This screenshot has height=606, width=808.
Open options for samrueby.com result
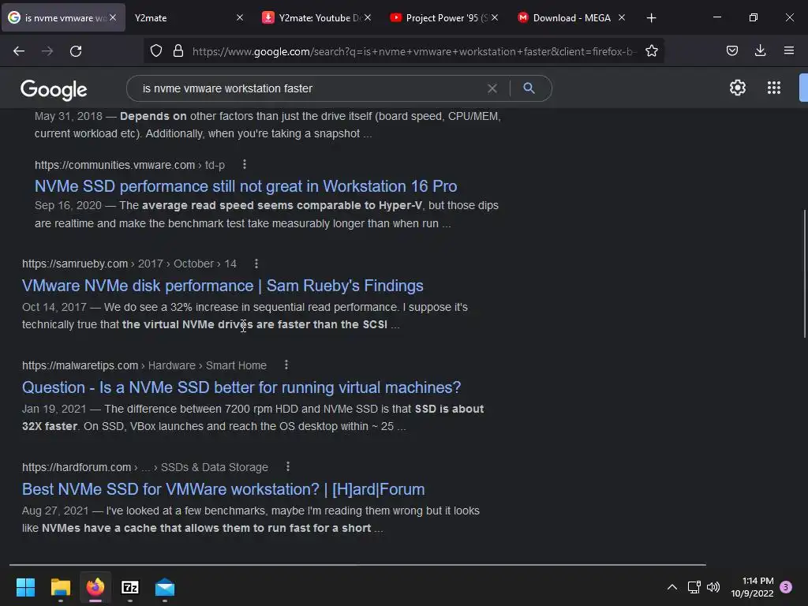point(256,264)
